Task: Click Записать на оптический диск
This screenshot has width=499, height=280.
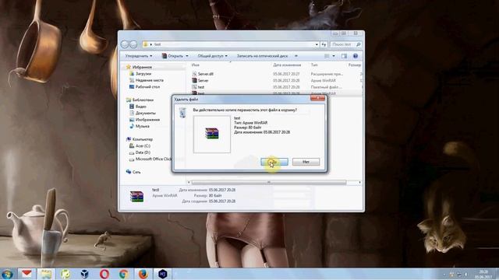Action: pos(262,56)
